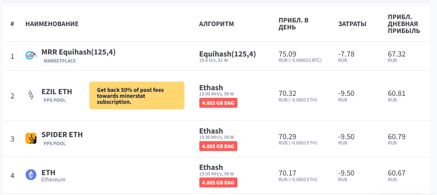437x195 pixels.
Task: Sort by АЛГОРИТМ column header
Action: point(217,24)
